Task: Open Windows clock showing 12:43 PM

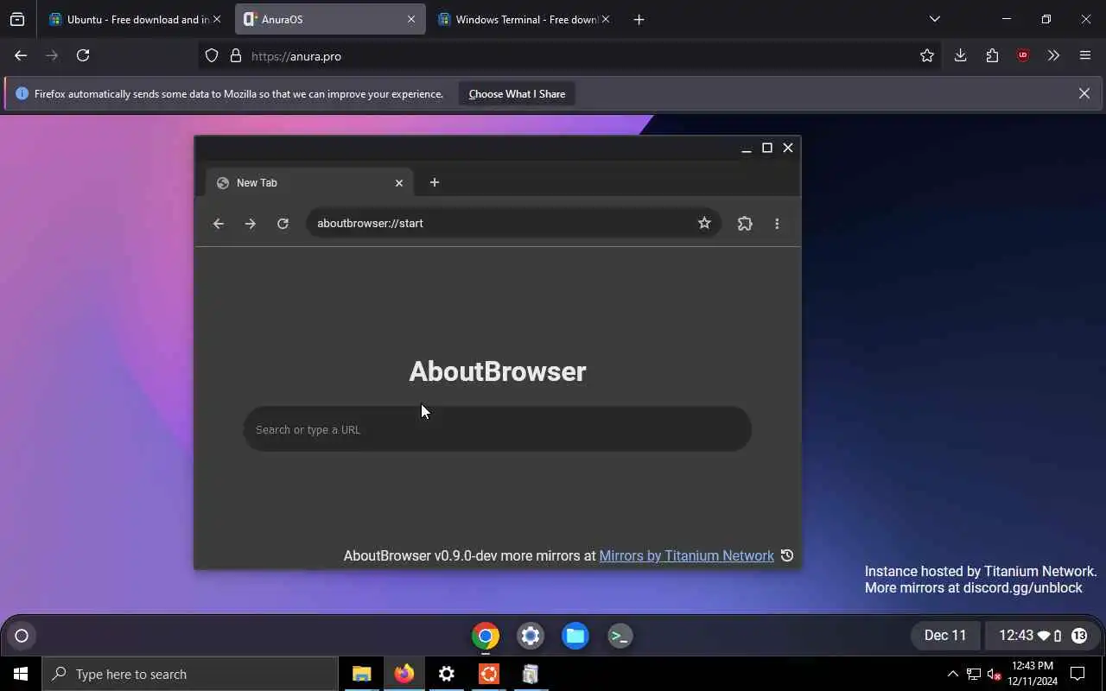Action: tap(1033, 674)
